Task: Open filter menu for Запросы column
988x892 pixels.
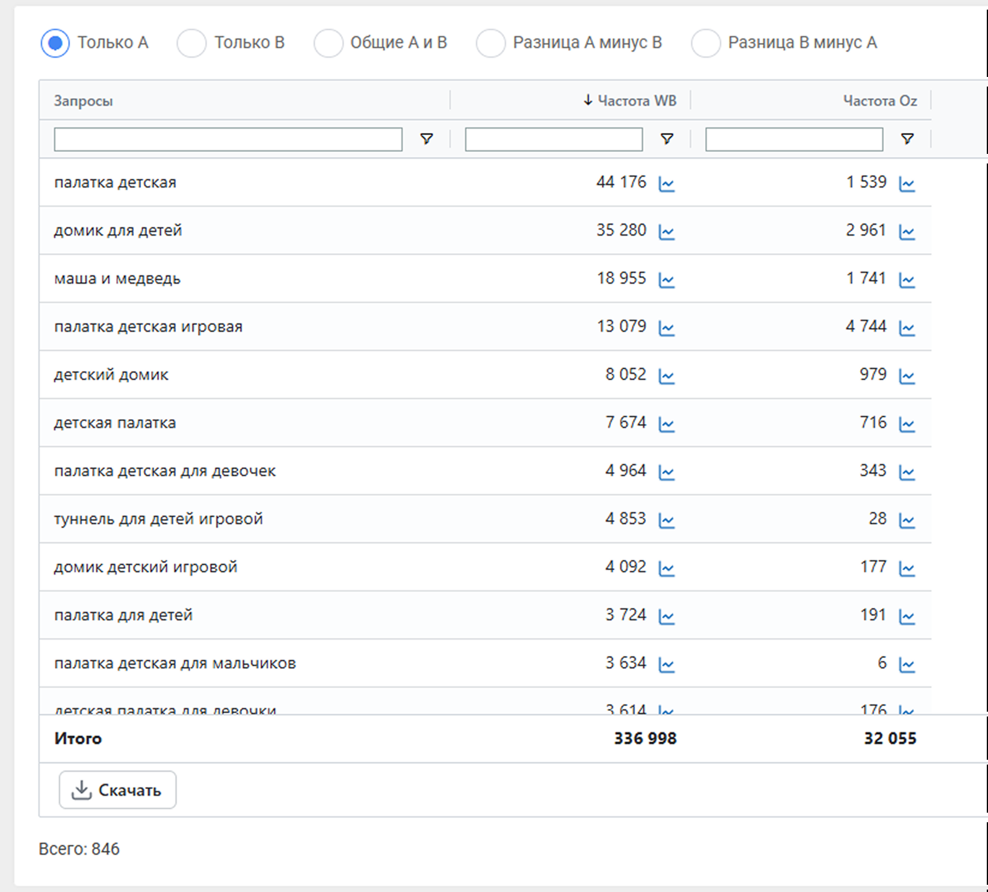Action: (x=427, y=139)
